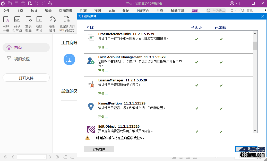This screenshot has width=267, height=161.
Task: Click the Undo arrow in title bar
Action: pyautogui.click(x=37, y=3)
